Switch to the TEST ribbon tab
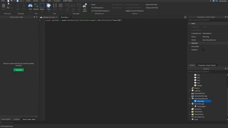This screenshot has width=228, height=128. (43, 1)
